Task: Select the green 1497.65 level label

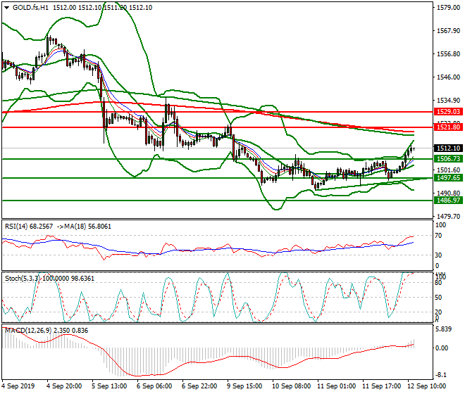Action: tap(447, 179)
